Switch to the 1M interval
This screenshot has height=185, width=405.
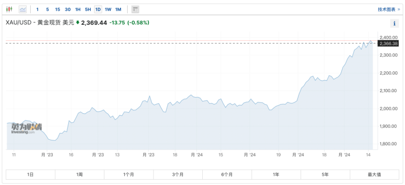118,10
